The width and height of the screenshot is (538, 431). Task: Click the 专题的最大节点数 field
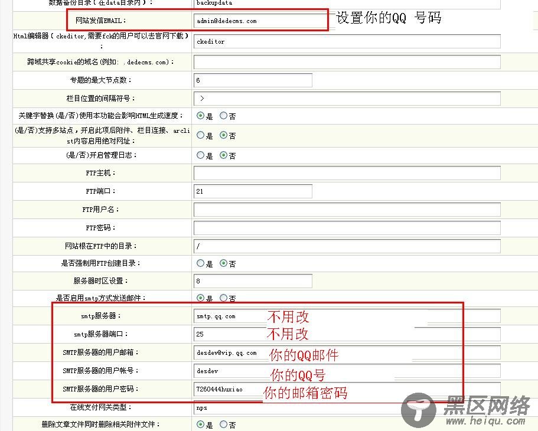253,80
